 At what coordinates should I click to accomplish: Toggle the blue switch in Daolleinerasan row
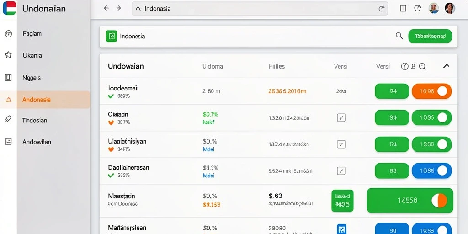coord(431,171)
